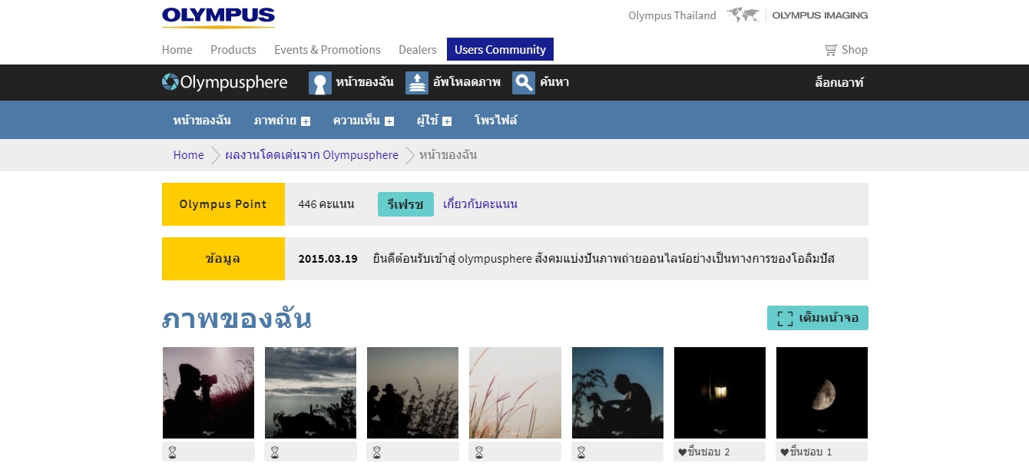The height and width of the screenshot is (470, 1029).
Task: Click the หน้าของฉัน breadcrumb text
Action: tap(448, 155)
